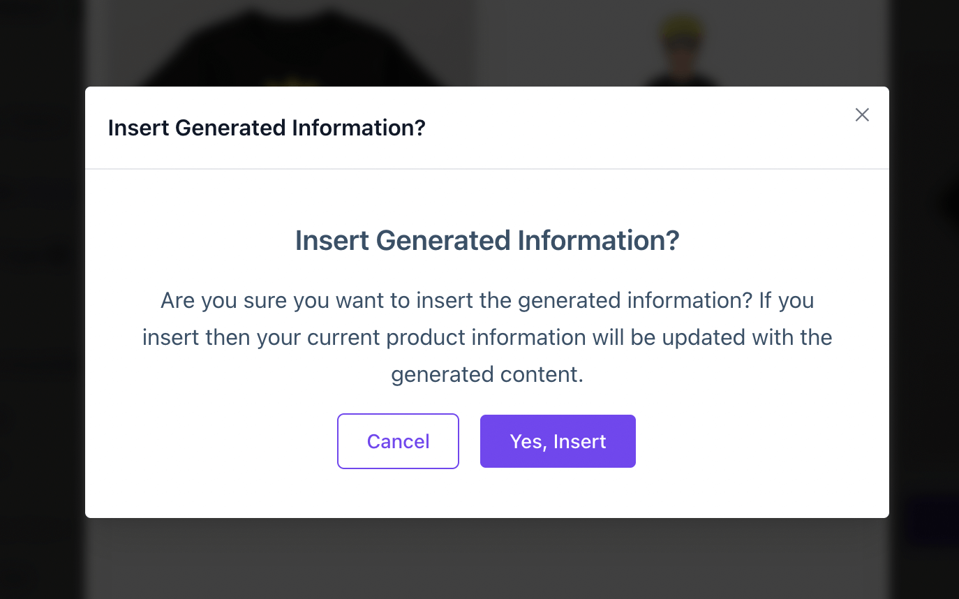The image size is (959, 599).
Task: Click the dark left strip behind the overlay
Action: (x=40, y=300)
